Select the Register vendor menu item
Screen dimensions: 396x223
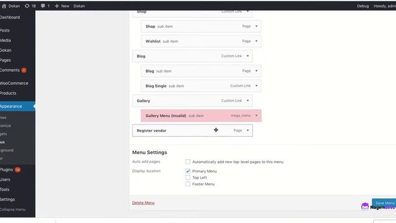(x=192, y=131)
